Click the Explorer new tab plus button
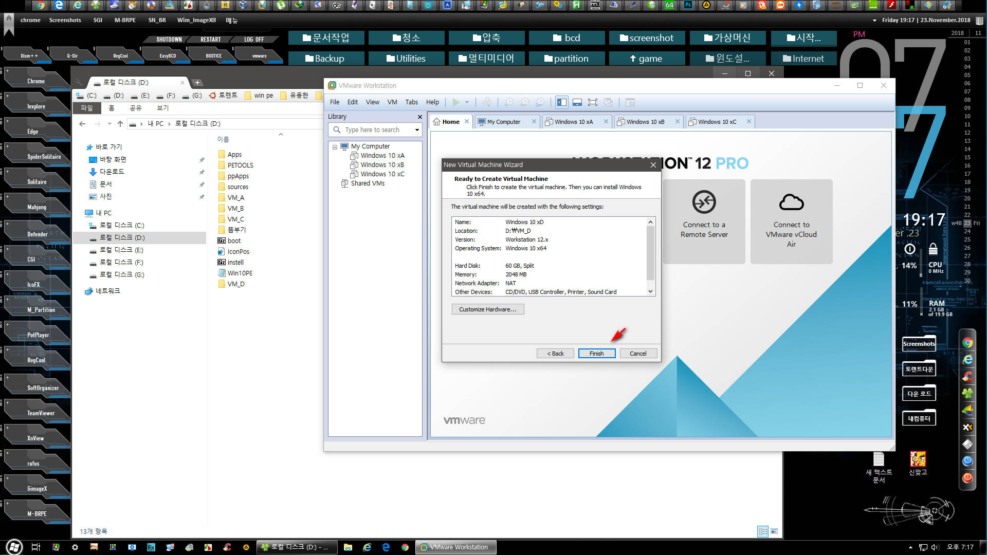This screenshot has width=987, height=555. tap(197, 83)
